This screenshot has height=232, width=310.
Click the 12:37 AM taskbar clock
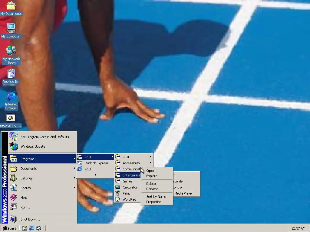298,228
